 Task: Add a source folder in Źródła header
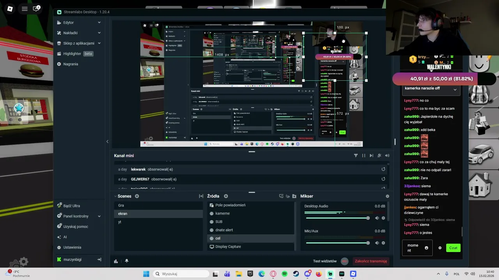pyautogui.click(x=294, y=196)
